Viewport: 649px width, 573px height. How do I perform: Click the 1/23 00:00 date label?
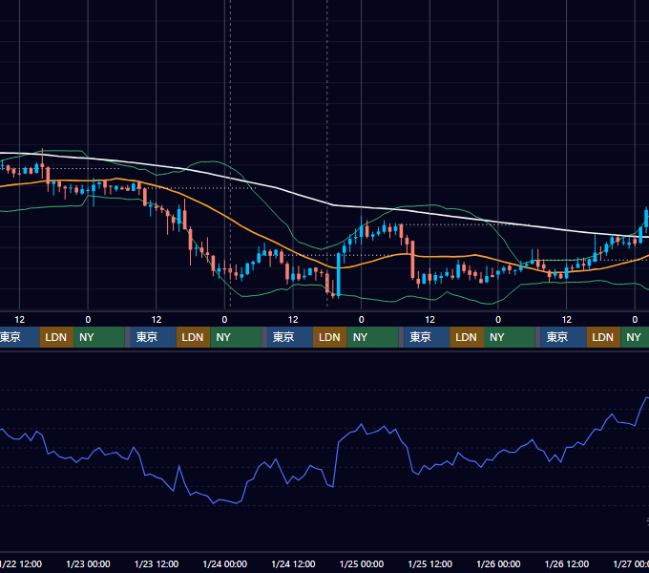click(88, 563)
